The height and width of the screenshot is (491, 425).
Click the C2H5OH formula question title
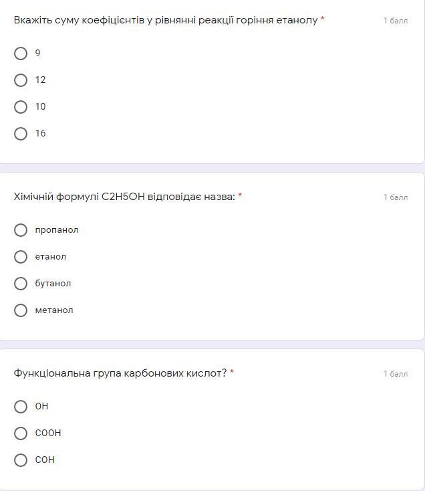pos(124,197)
